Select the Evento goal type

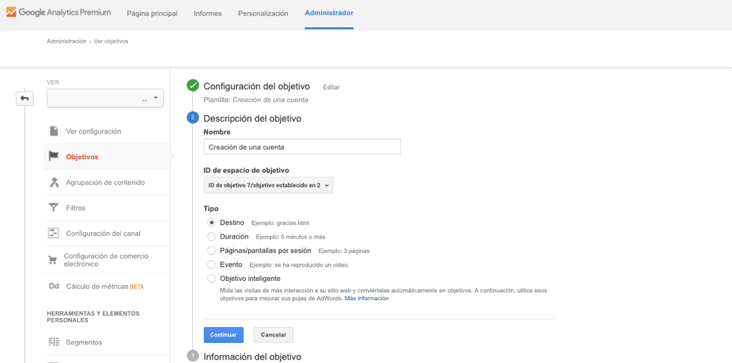tap(212, 264)
